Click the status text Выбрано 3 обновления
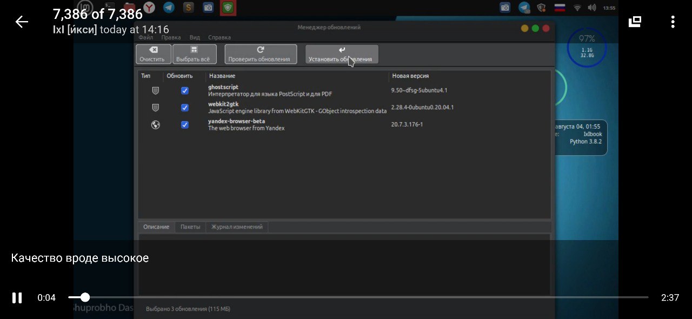692x319 pixels. 188,309
